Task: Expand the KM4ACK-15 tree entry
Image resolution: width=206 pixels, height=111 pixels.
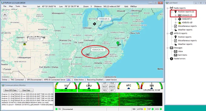Action: pos(176,15)
